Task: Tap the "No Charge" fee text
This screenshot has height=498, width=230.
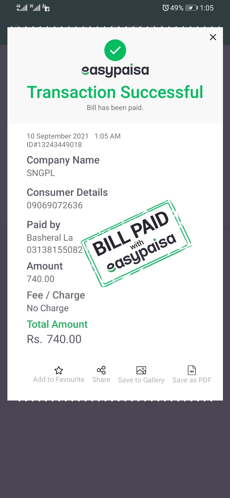Action: [x=48, y=308]
